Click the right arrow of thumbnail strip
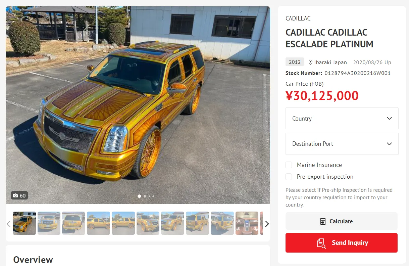The width and height of the screenshot is (409, 266). 267,224
